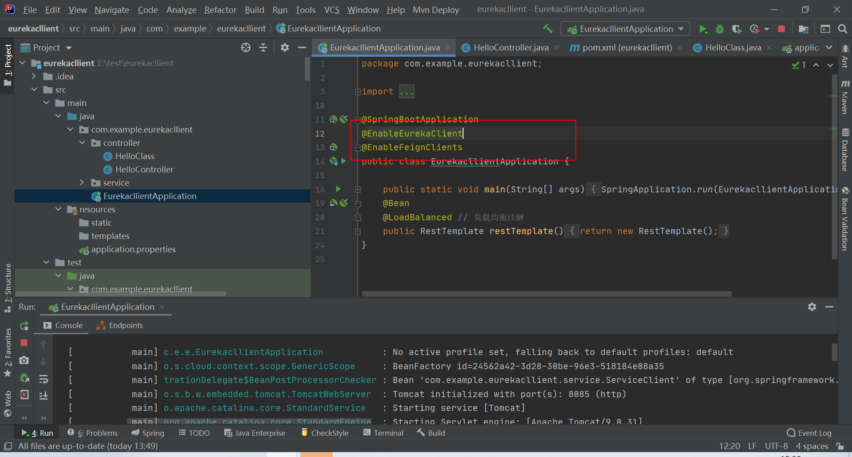Click the green Run button in toolbar
852x457 pixels.
pos(702,29)
